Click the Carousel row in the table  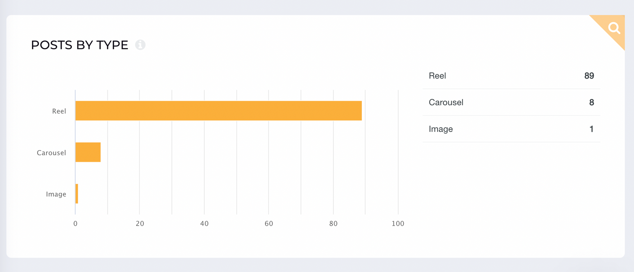point(511,102)
